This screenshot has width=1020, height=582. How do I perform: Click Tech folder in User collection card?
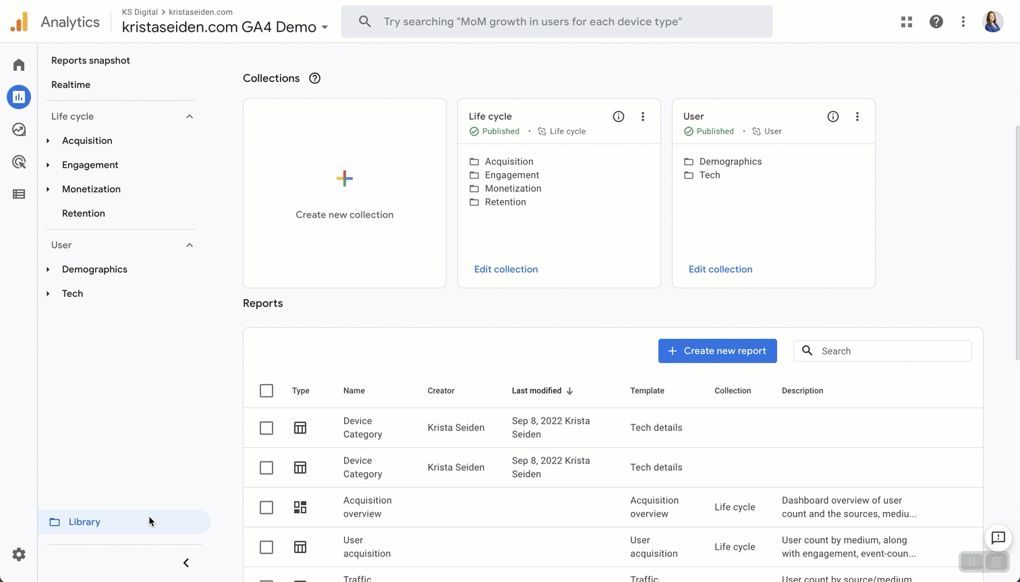pos(710,175)
